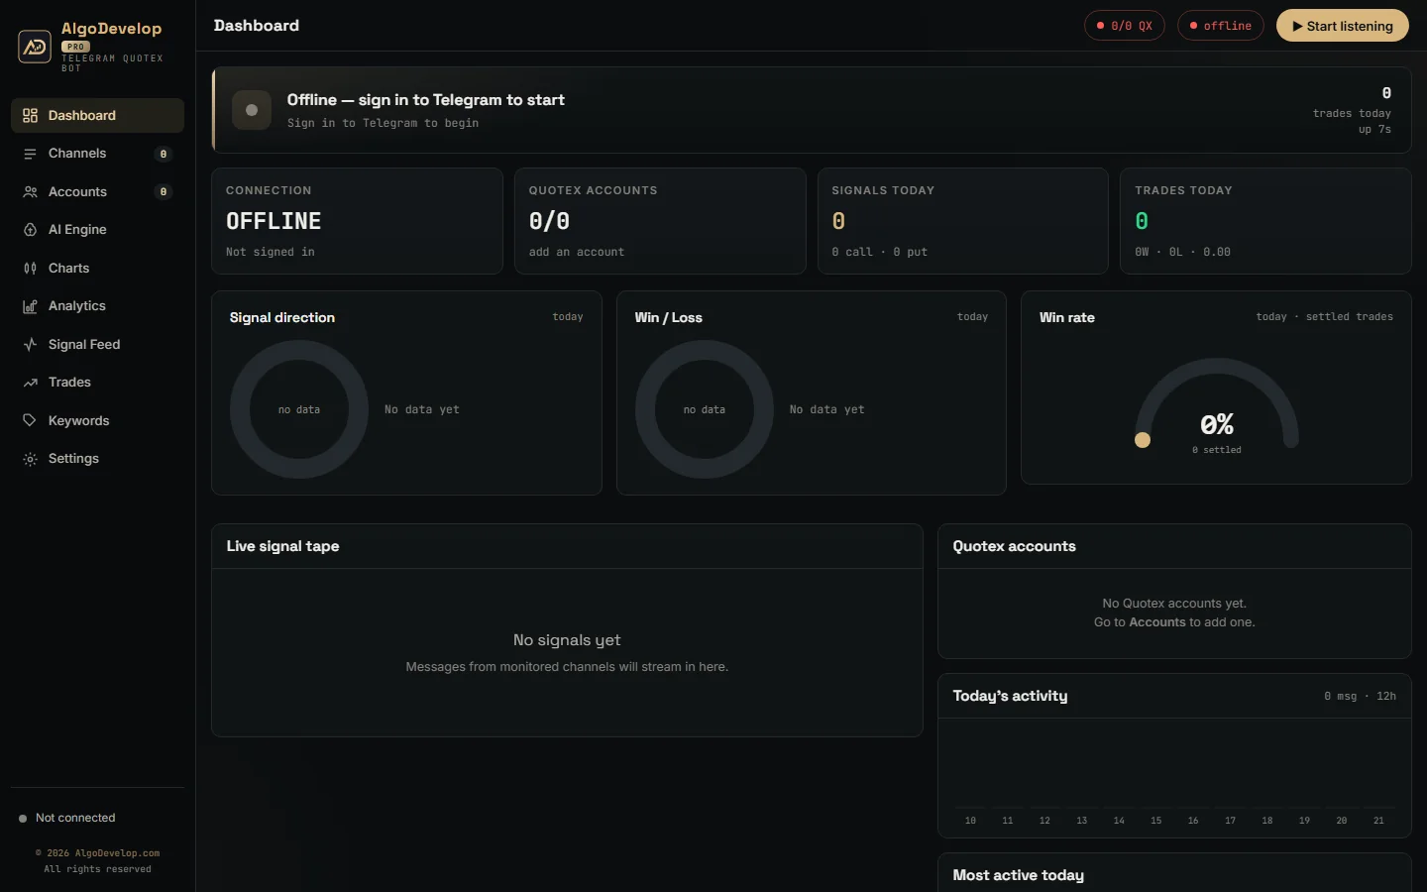Click the 'Most active today' heading
1427x892 pixels.
coord(1019,875)
